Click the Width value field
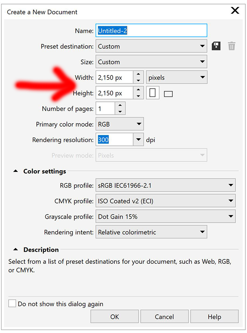Image resolution: width=247 pixels, height=333 pixels. click(x=115, y=77)
